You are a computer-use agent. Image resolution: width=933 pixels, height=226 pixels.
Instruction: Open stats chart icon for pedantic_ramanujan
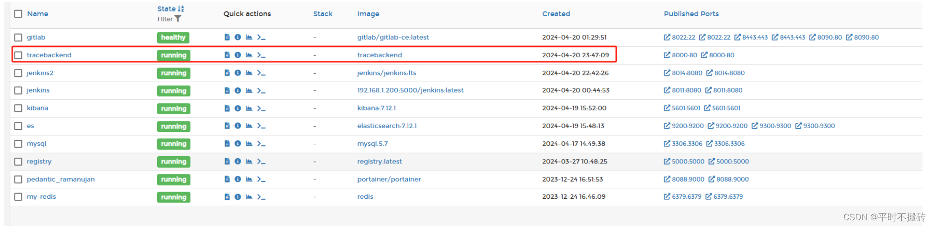pyautogui.click(x=249, y=179)
